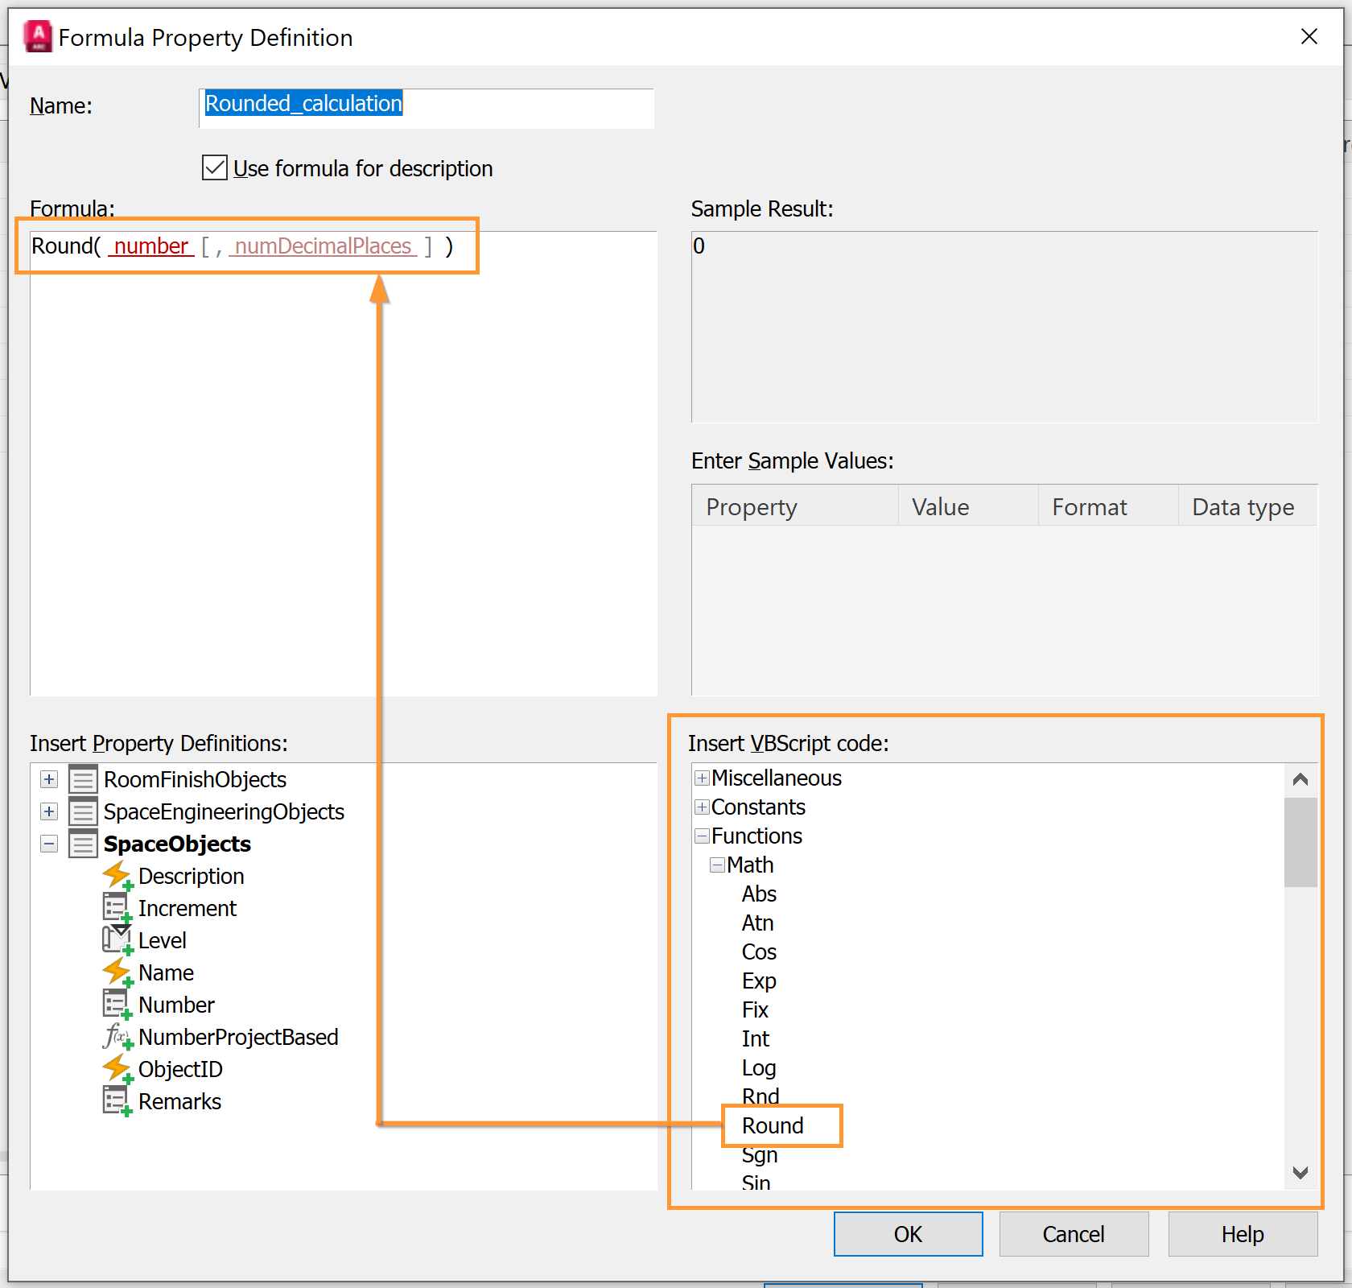Expand the RoomFinishObjects category

[x=49, y=779]
